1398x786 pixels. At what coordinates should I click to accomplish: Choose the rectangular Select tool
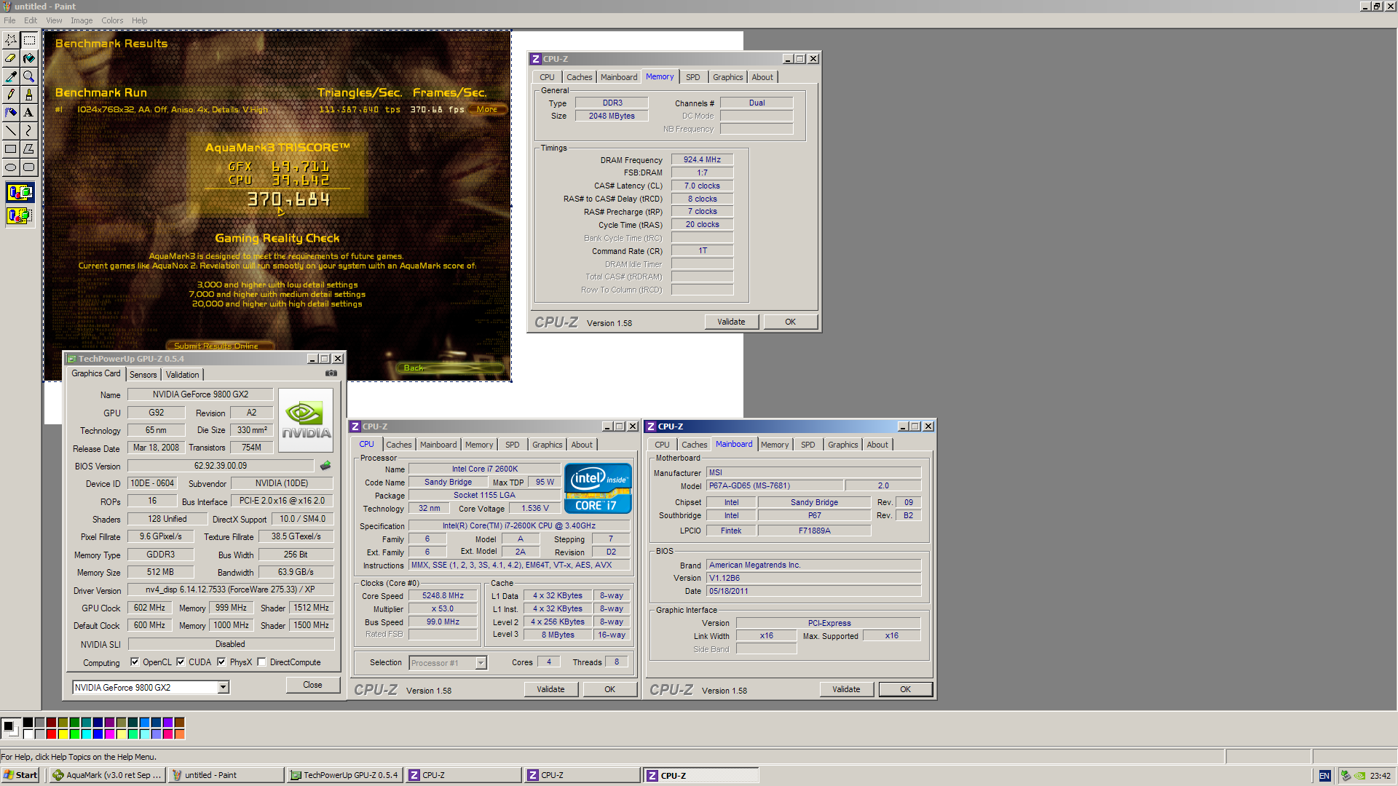coord(29,40)
